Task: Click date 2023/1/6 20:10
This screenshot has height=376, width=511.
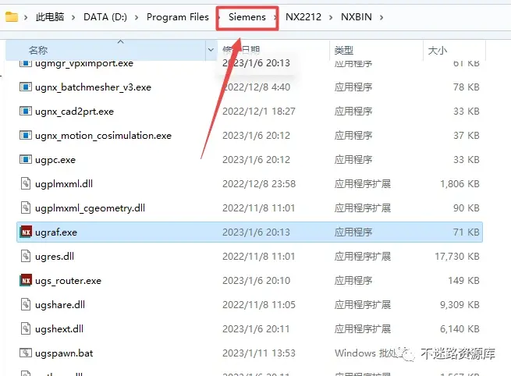Action: click(x=256, y=281)
